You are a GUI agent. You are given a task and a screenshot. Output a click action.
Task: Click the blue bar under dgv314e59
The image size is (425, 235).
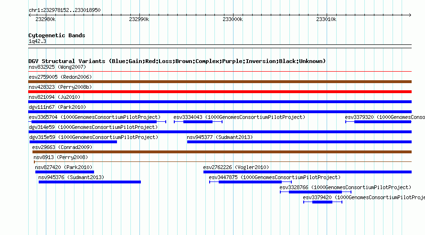coord(220,132)
